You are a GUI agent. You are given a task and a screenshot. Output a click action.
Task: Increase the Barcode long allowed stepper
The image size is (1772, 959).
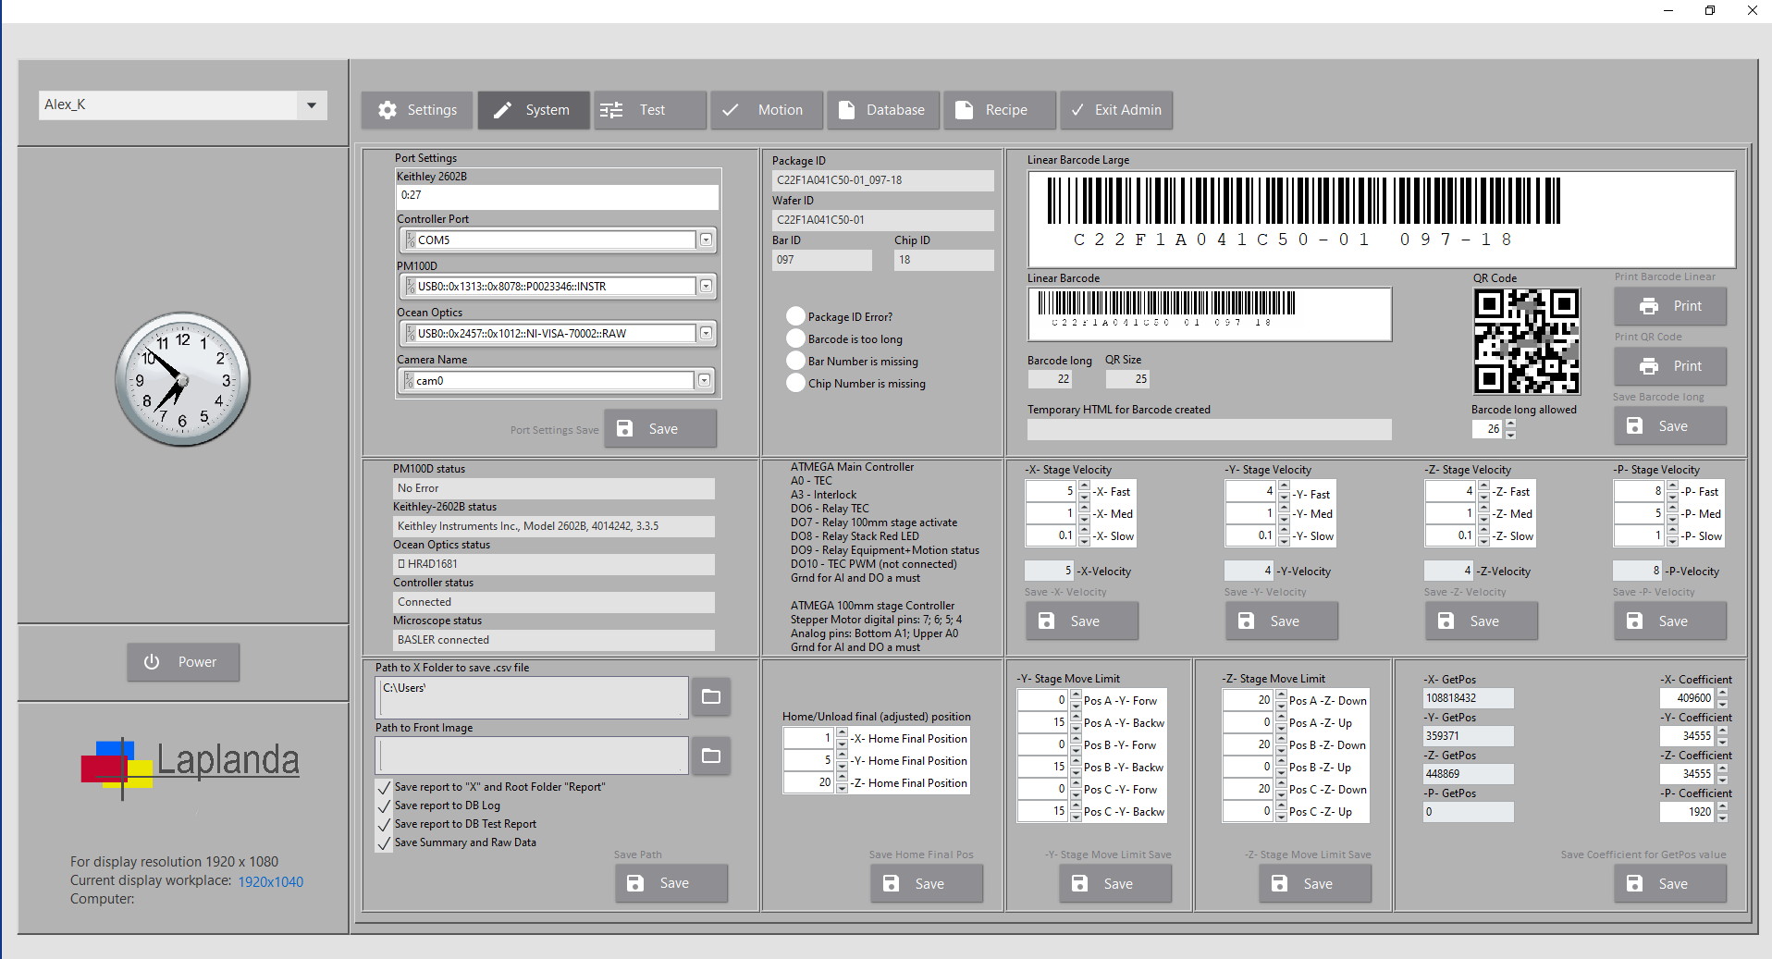(1510, 424)
